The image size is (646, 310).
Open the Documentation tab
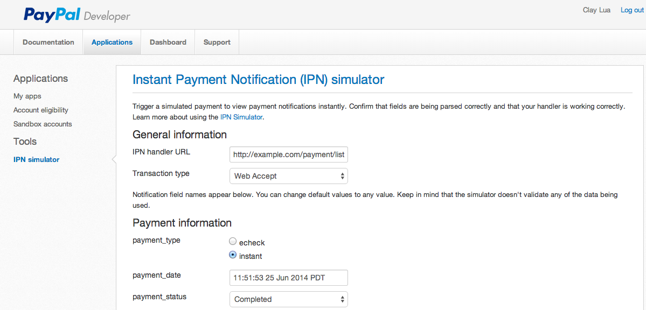point(48,42)
